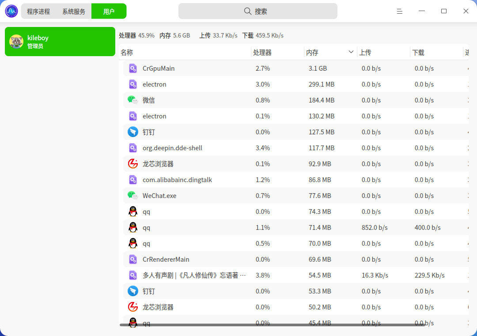Select the 多人有声剧 凡人修仙传 process name
The height and width of the screenshot is (336, 477).
click(x=194, y=275)
